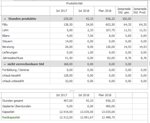Click the Produktivität title band
The image size is (150, 123).
pos(74,3)
